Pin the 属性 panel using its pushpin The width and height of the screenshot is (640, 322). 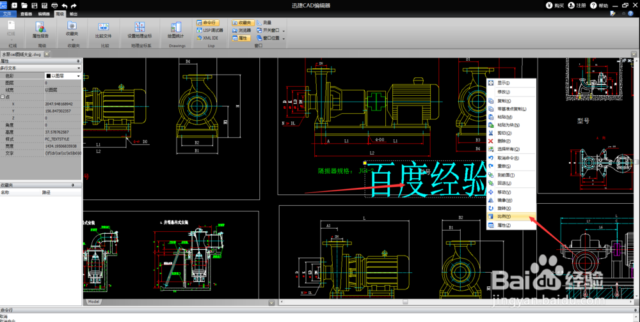(x=79, y=61)
